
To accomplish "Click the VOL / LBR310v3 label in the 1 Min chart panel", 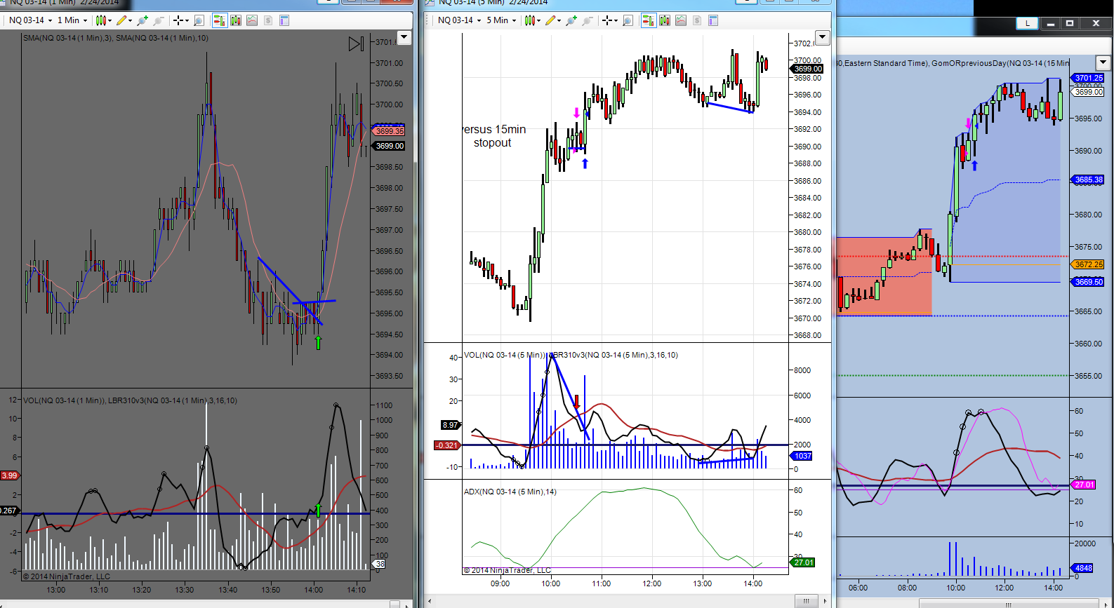I will tap(130, 400).
